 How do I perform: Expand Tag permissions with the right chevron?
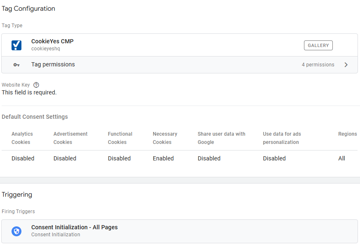(346, 65)
